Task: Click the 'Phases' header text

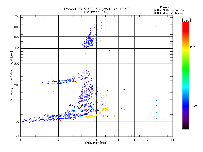Action: click(x=164, y=7)
